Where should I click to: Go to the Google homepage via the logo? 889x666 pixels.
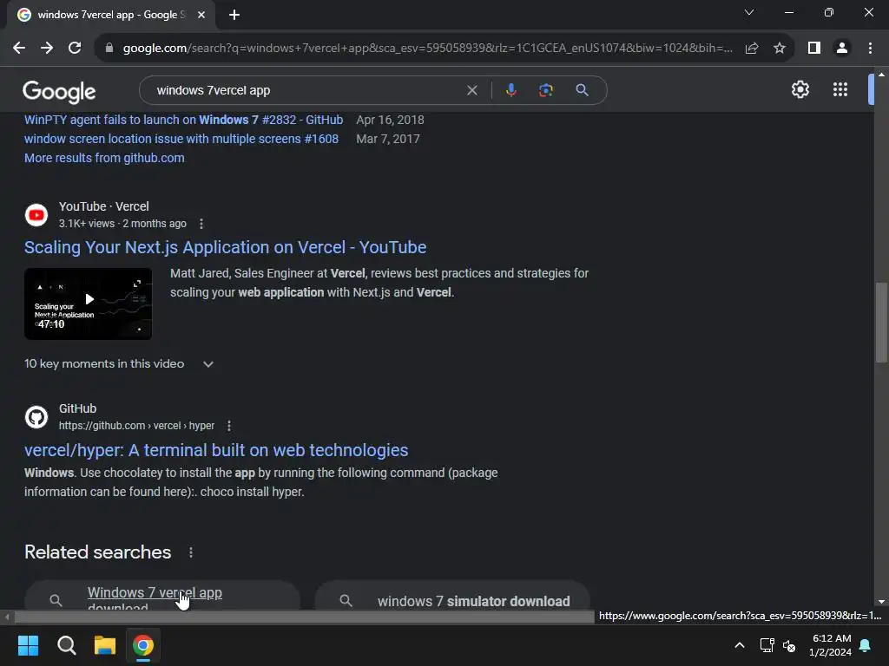60,91
